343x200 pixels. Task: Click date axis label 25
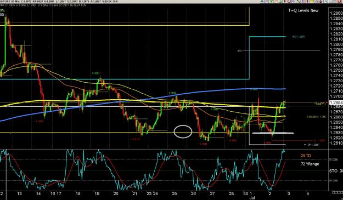[175, 193]
